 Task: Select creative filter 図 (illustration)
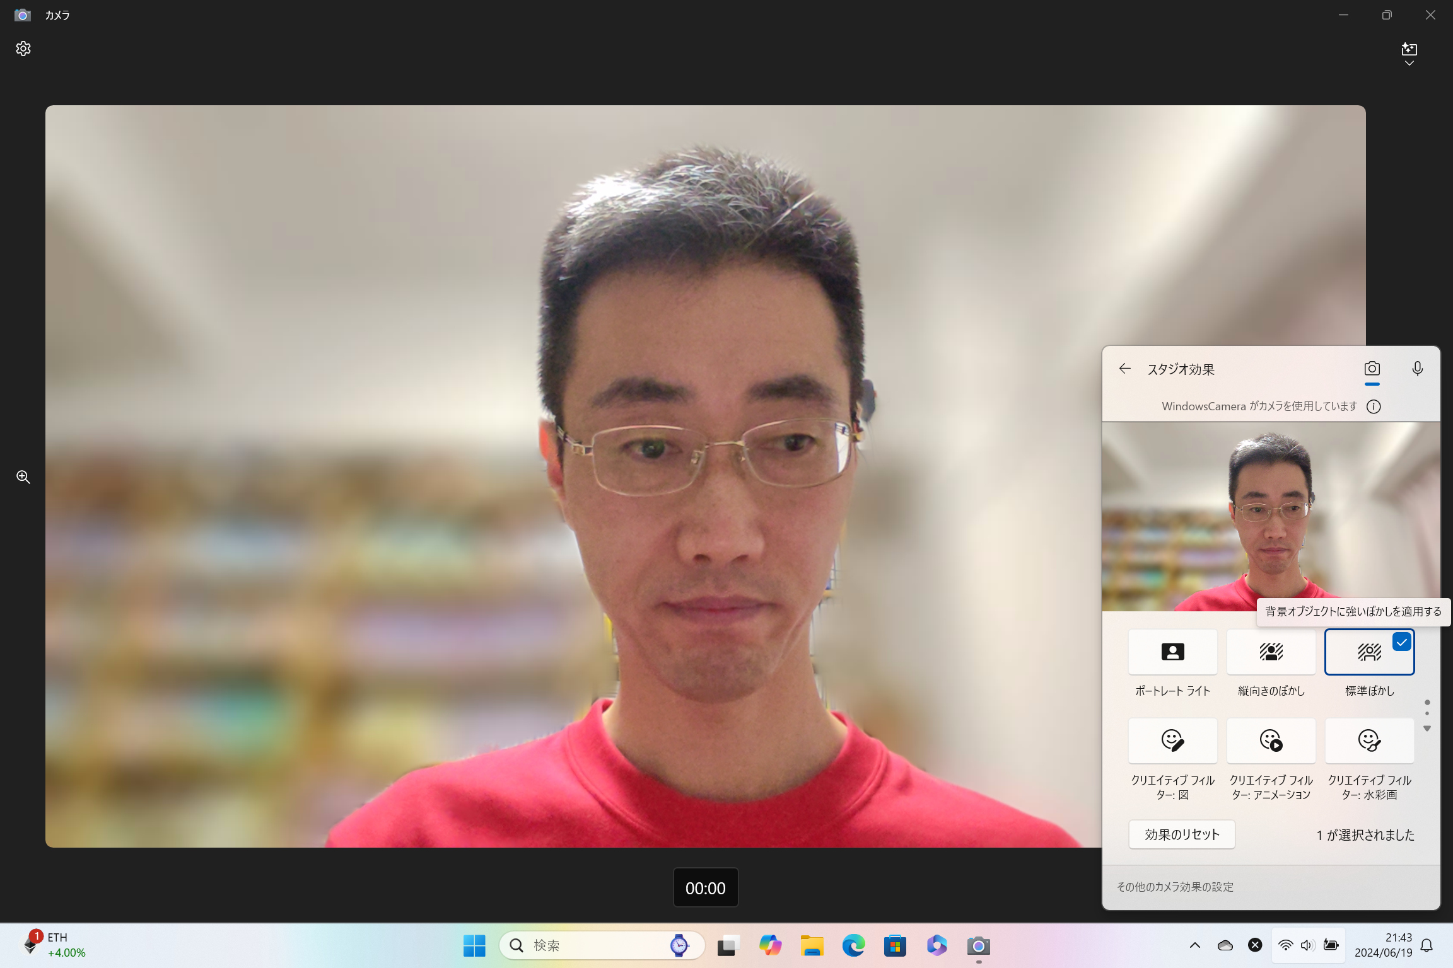coord(1172,740)
